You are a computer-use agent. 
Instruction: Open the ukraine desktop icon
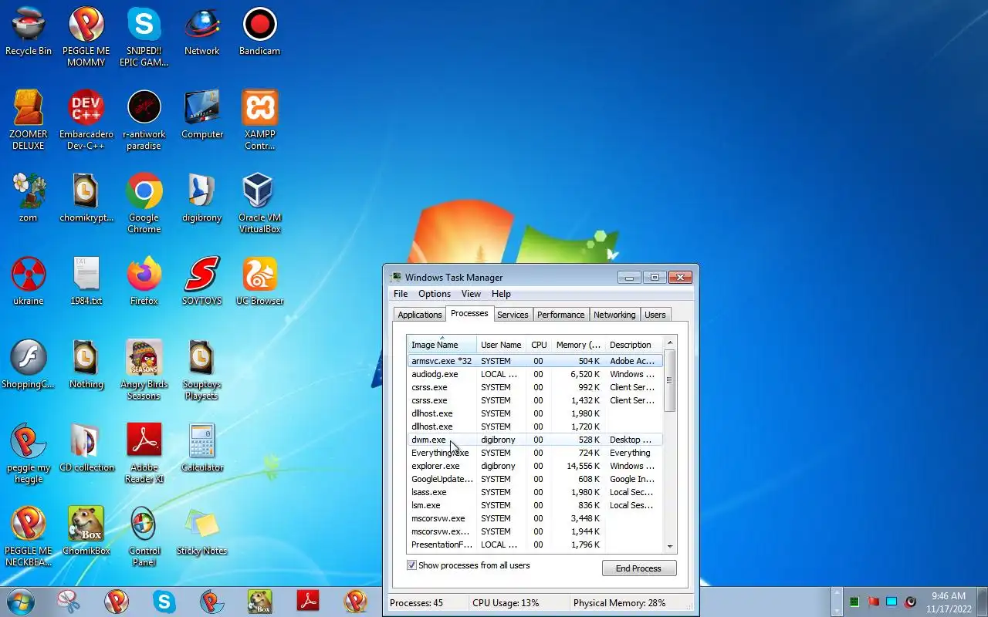click(x=29, y=282)
